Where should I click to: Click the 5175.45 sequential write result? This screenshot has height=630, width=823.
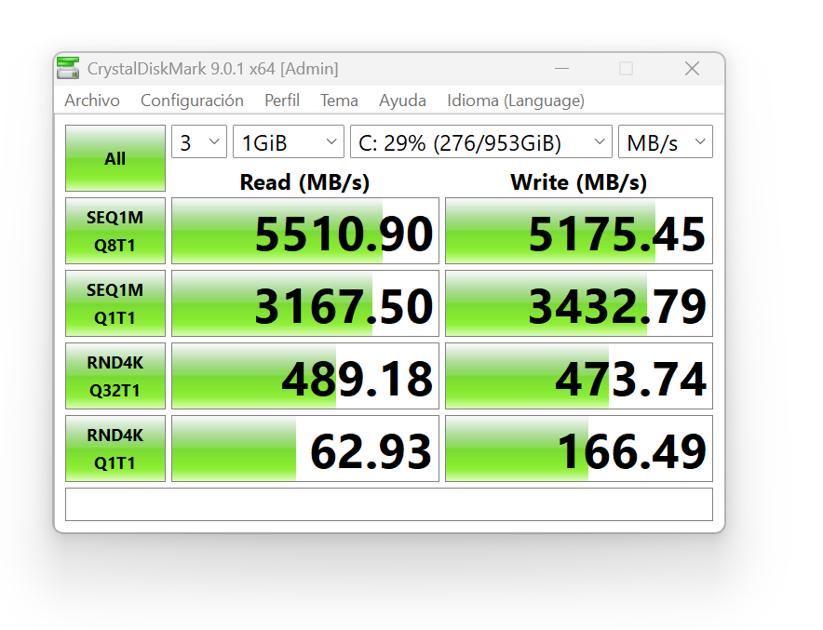[579, 231]
